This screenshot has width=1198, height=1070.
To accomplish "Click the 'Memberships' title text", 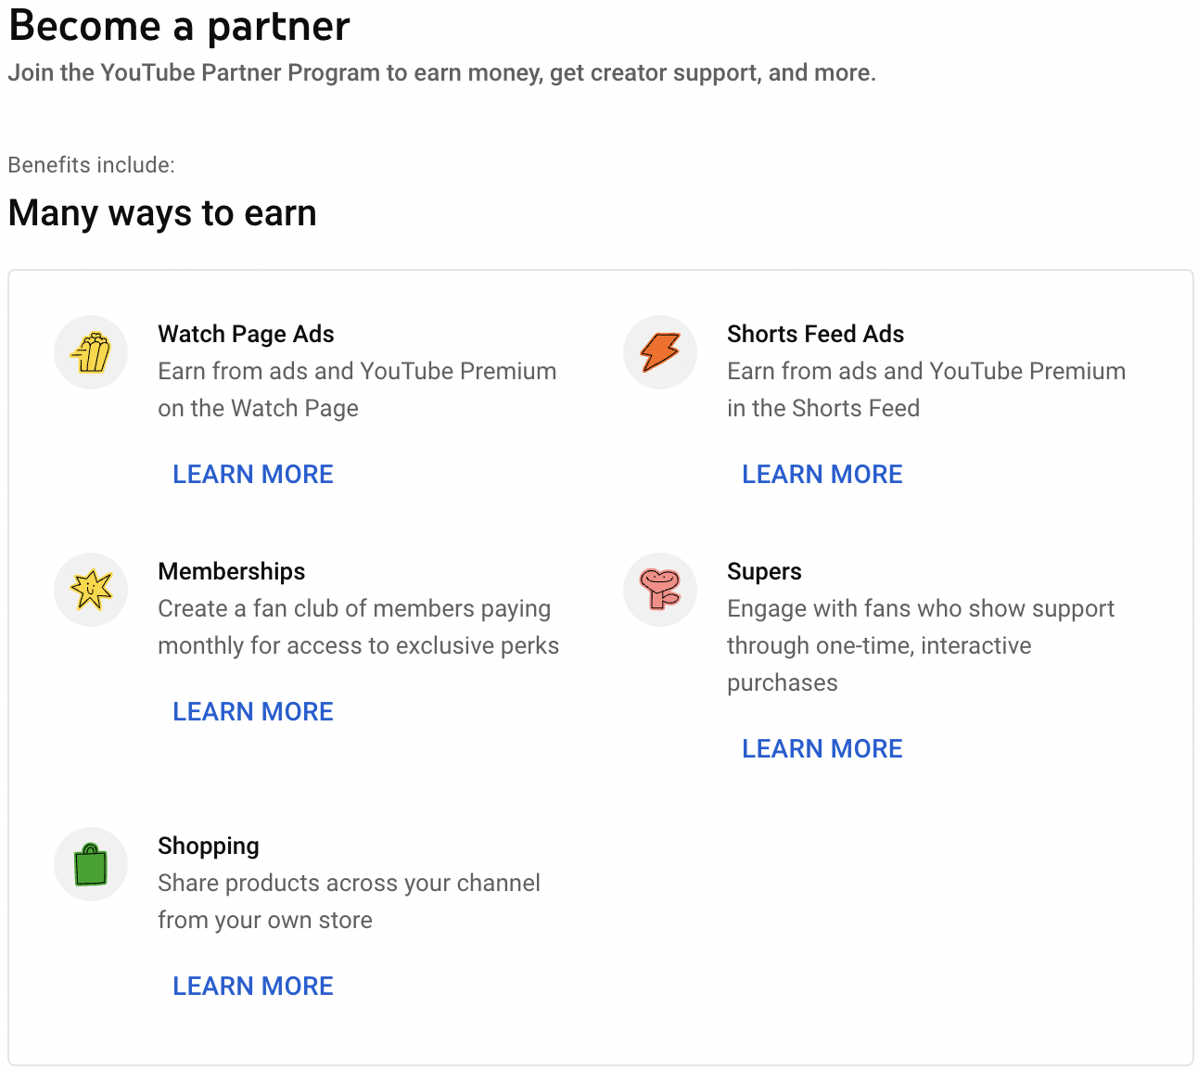I will pos(232,571).
